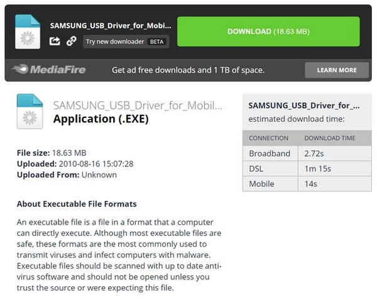The image size is (377, 300).
Task: Click Try new downloader button
Action: (116, 41)
